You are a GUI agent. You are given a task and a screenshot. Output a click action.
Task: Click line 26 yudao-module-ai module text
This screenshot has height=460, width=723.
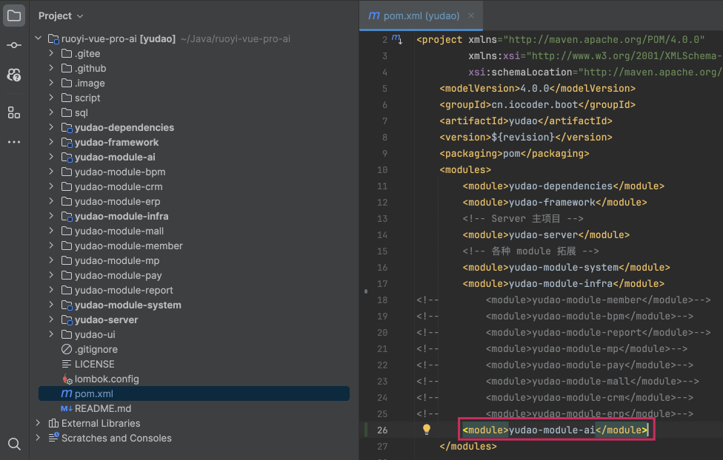click(551, 430)
